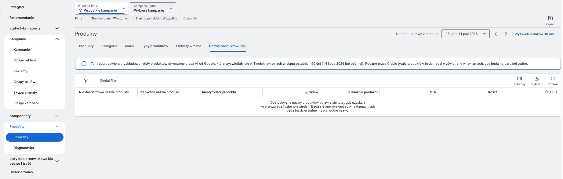
Task: Open Kampanie sub-item in sidebar
Action: [x=22, y=50]
